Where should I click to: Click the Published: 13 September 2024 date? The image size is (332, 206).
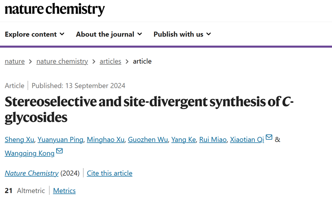point(78,86)
